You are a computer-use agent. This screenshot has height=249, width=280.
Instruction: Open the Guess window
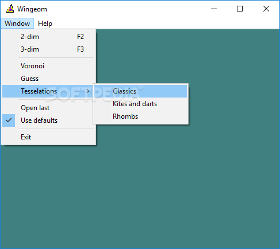[48, 79]
